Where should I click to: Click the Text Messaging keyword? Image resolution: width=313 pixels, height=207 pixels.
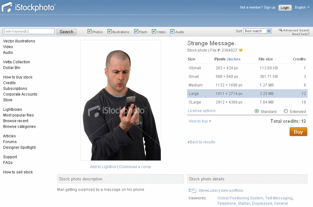click(279, 198)
